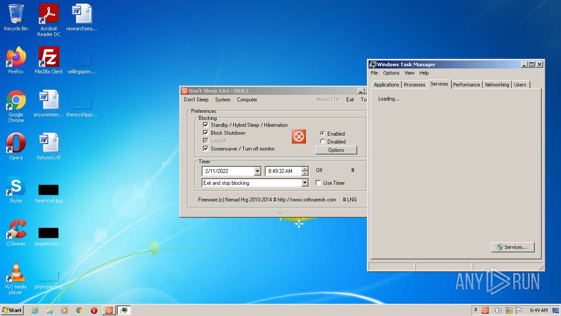
Task: Switch to the Processes tab
Action: 415,85
